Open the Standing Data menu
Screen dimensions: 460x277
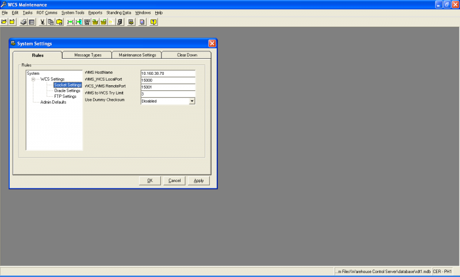click(118, 13)
